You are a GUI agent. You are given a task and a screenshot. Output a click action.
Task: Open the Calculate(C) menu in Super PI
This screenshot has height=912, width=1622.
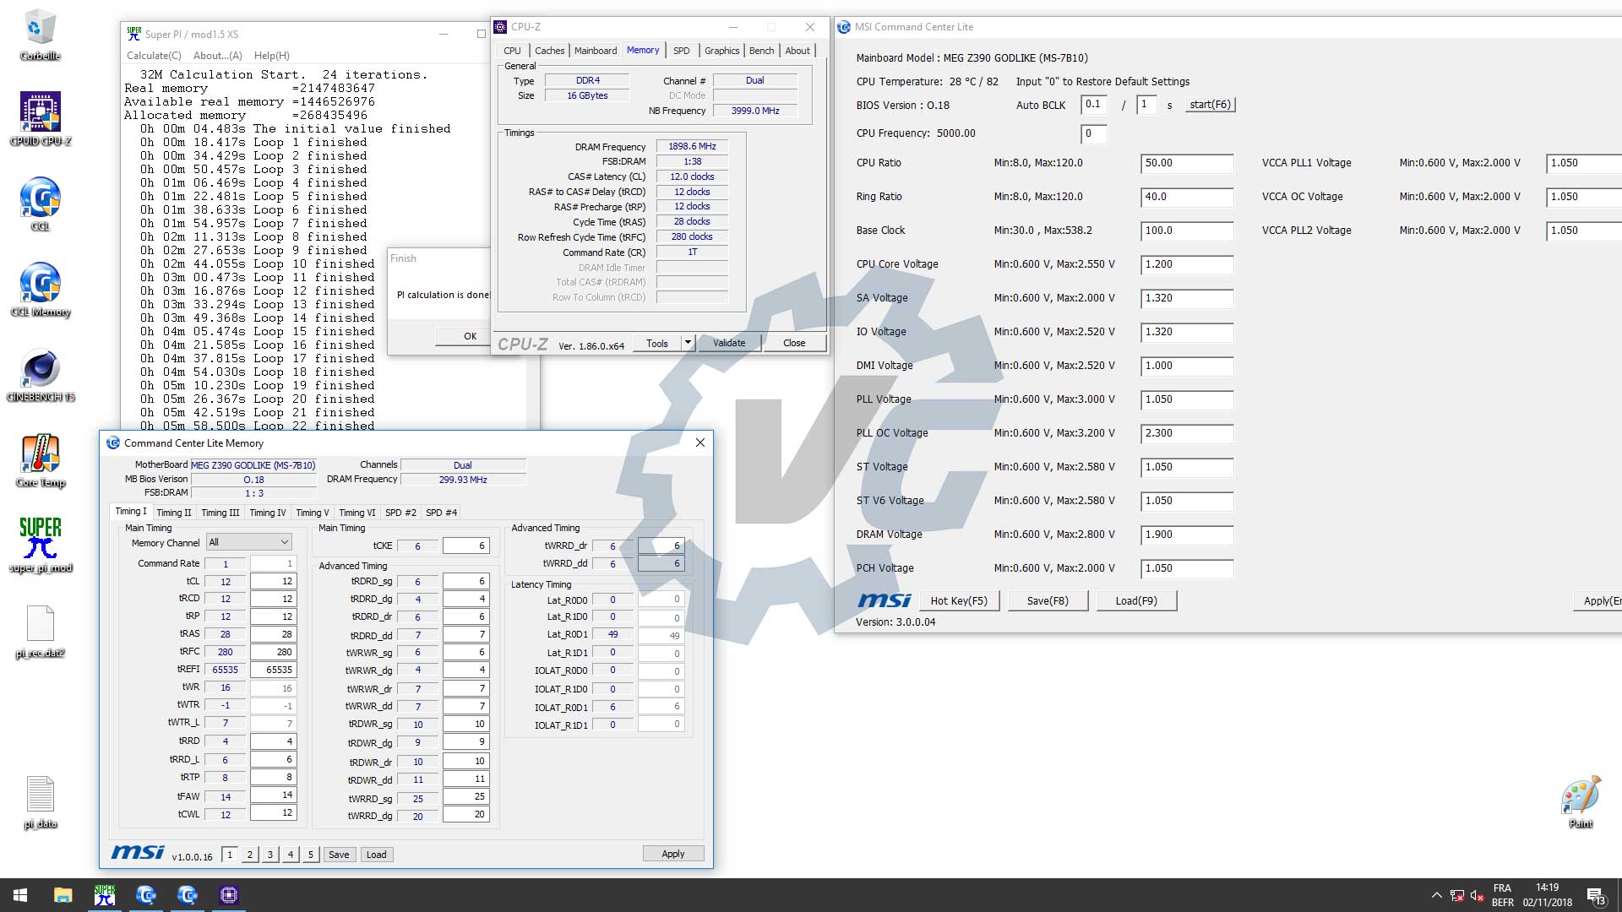(x=154, y=56)
